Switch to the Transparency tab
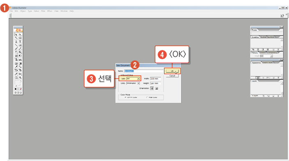Viewport: 289px width, 161px height. pos(272,53)
